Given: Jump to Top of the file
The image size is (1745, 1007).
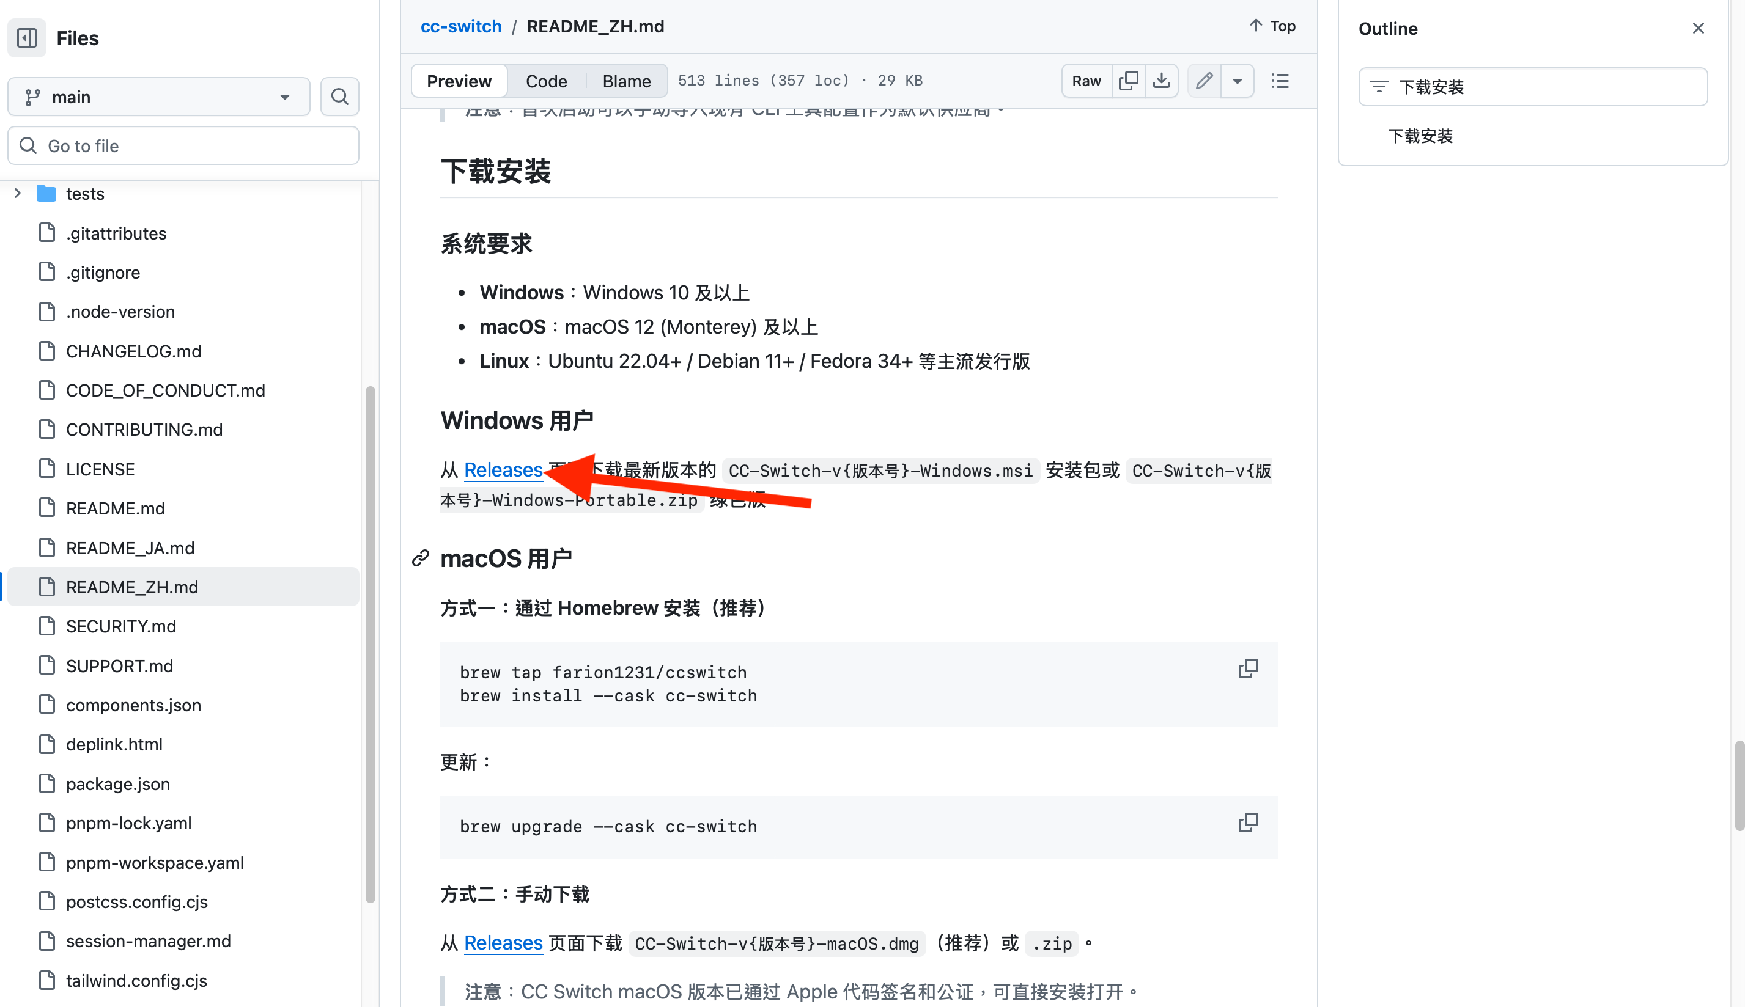Looking at the screenshot, I should point(1272,26).
